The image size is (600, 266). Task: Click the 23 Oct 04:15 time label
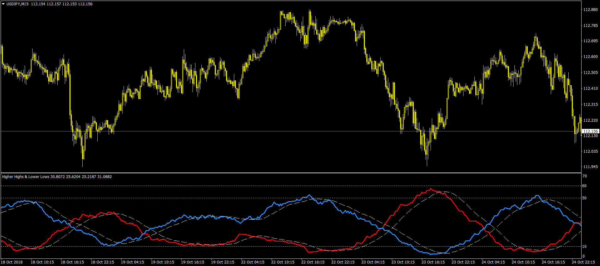pyautogui.click(x=373, y=262)
